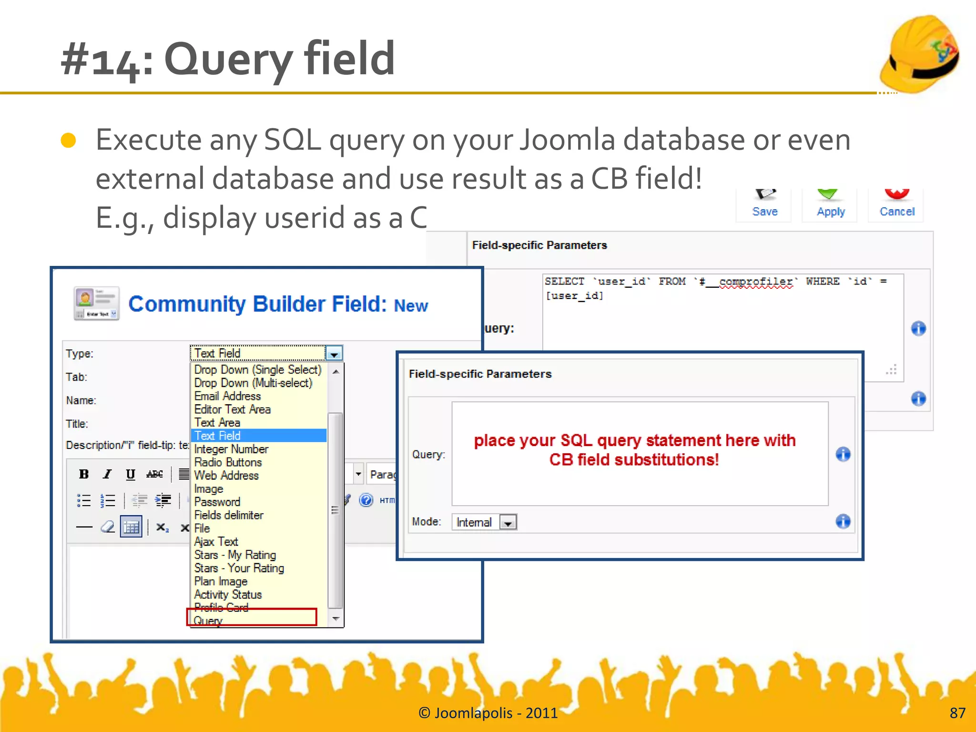Click lower info icon in background parameters panel
The image size is (976, 732).
918,398
